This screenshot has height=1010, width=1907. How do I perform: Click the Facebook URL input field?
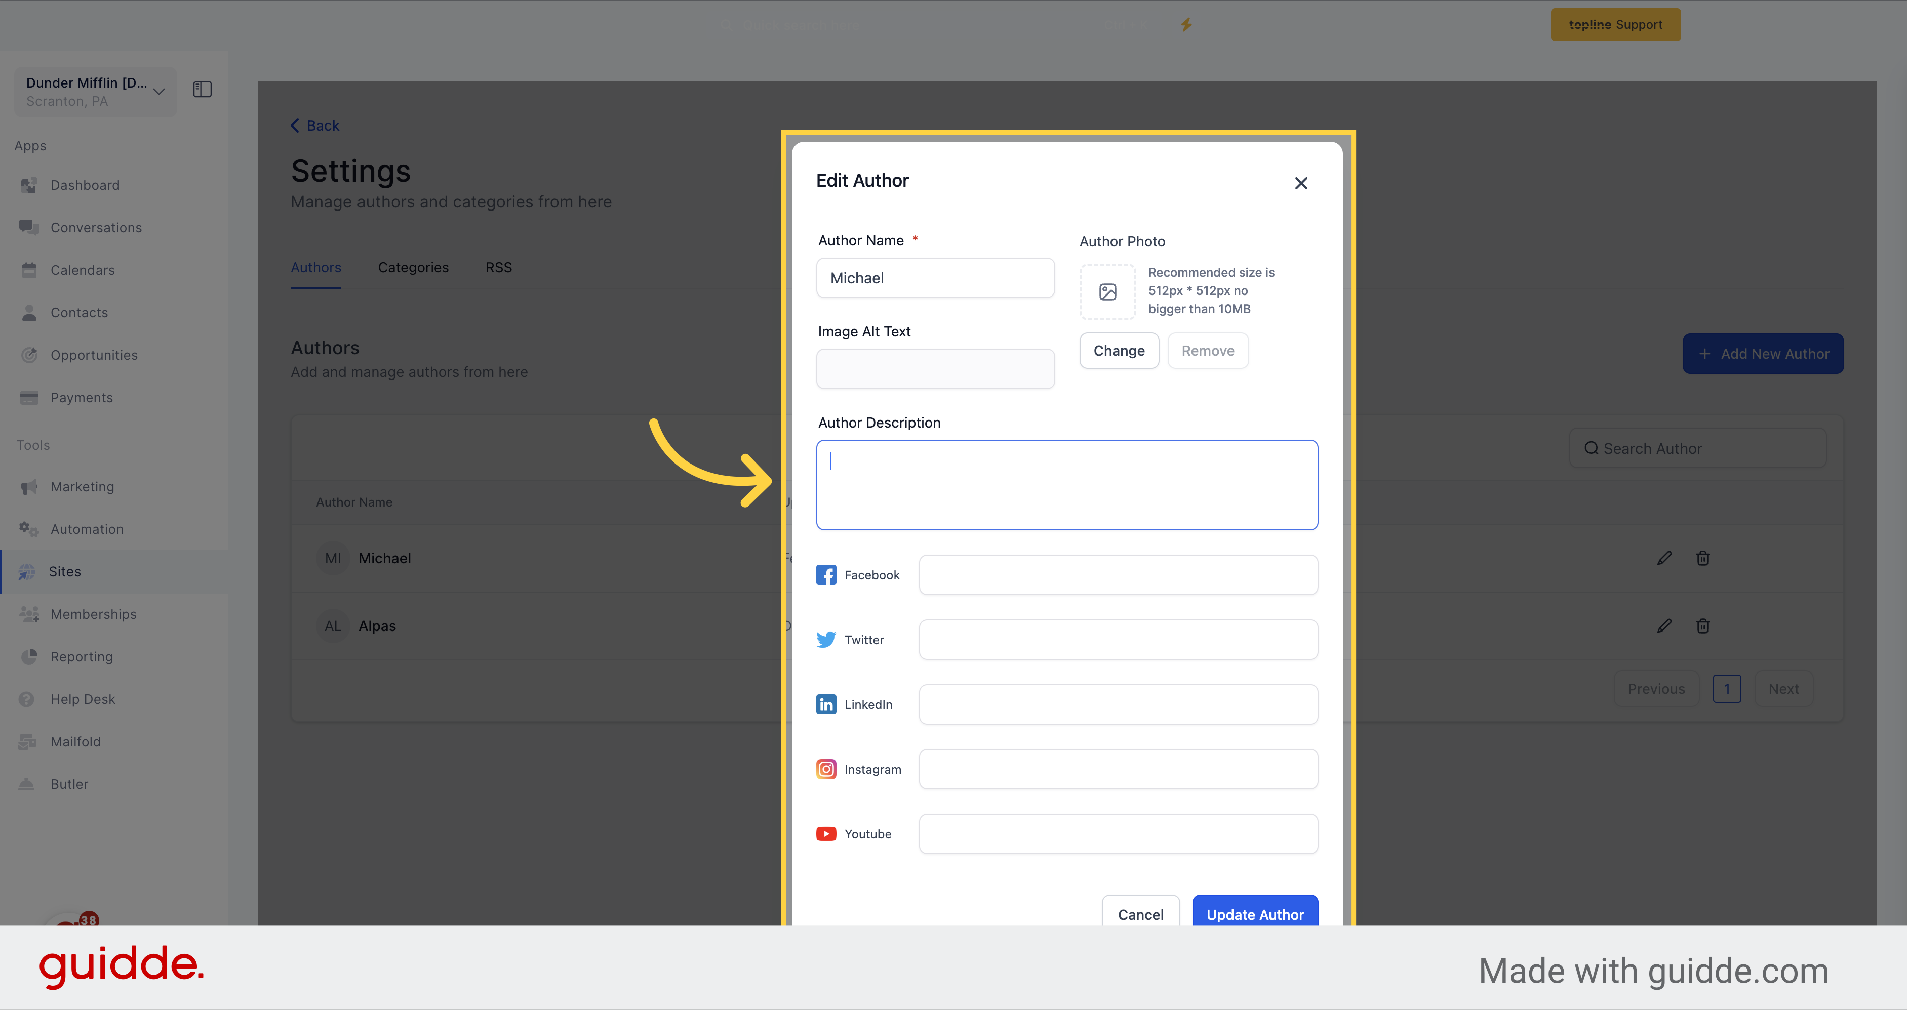(1118, 575)
